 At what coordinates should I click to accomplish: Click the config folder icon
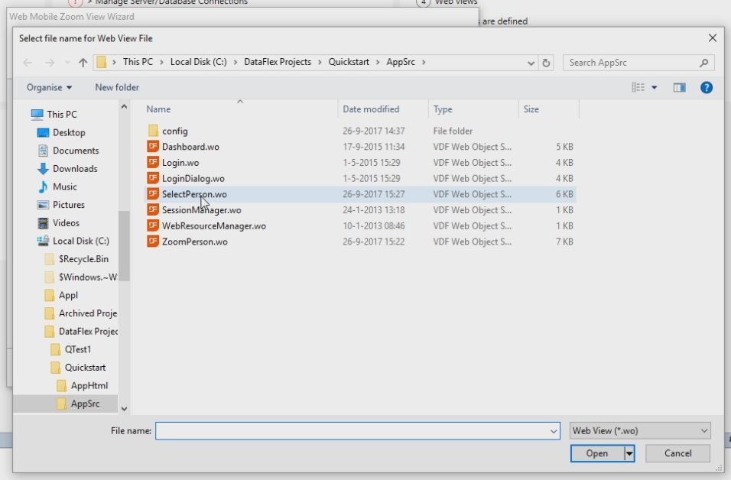153,131
